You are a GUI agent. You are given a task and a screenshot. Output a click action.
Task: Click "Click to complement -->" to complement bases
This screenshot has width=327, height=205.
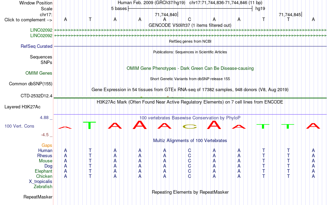pos(28,20)
